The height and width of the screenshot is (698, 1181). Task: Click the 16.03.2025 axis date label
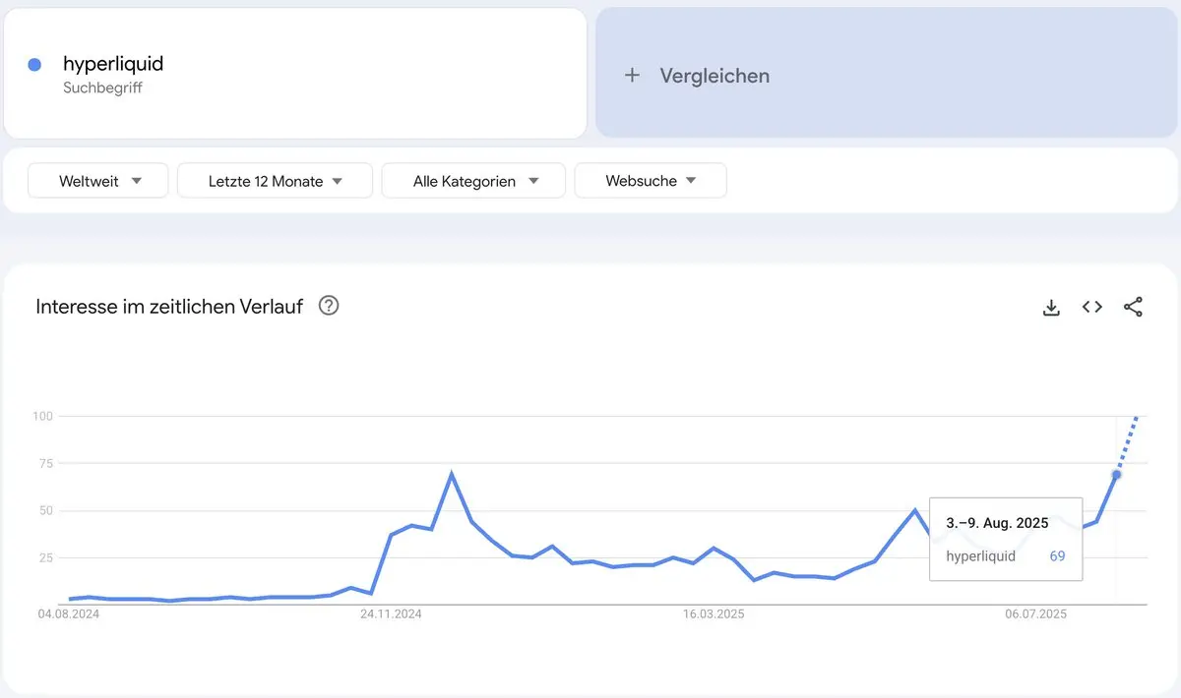coord(714,614)
